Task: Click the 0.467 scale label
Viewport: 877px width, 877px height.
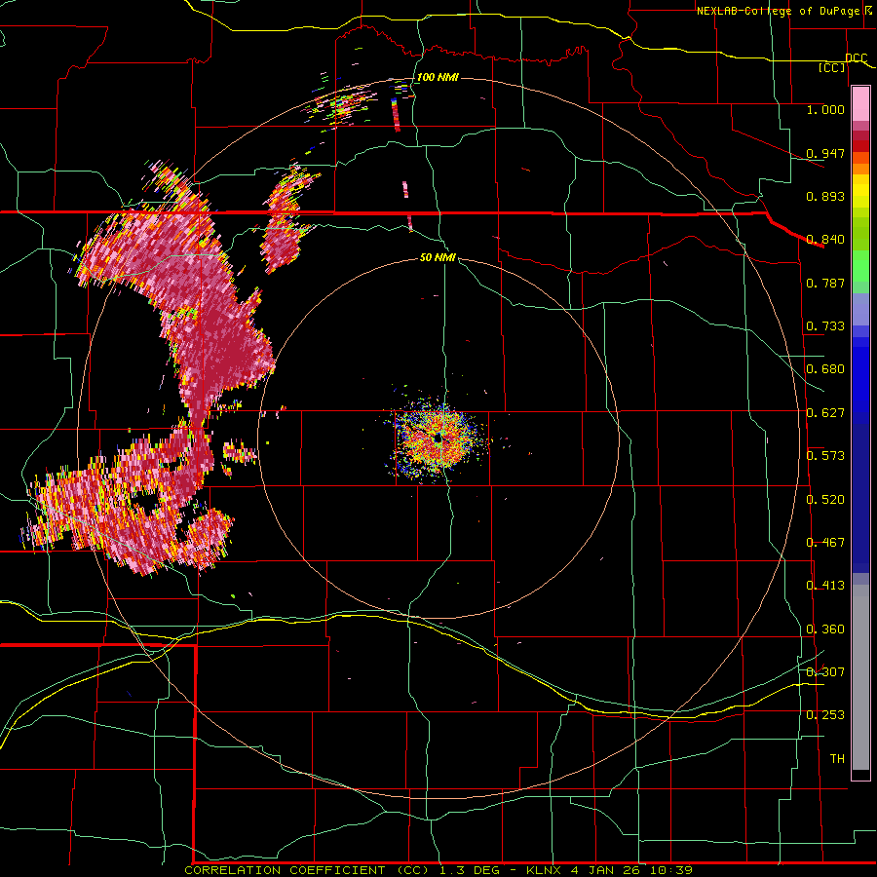Action: tap(825, 543)
